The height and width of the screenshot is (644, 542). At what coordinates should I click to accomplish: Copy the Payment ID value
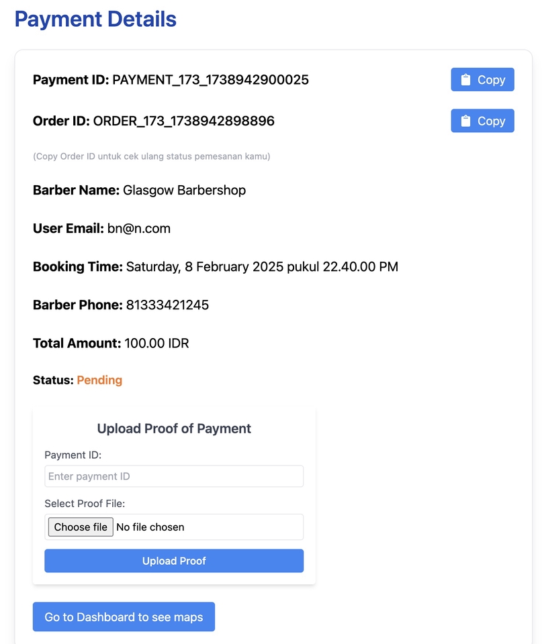coord(482,80)
